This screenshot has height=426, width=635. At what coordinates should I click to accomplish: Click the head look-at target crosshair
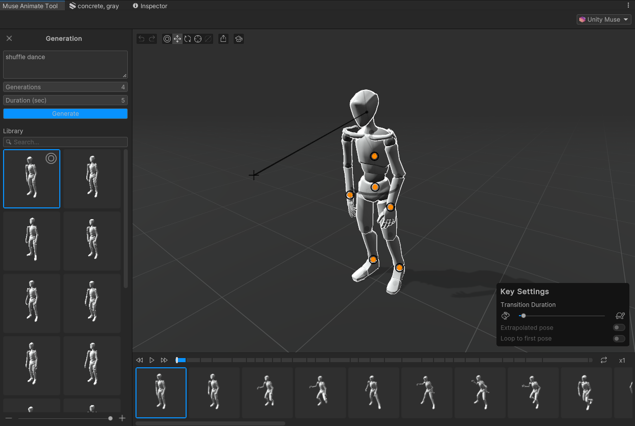(254, 175)
